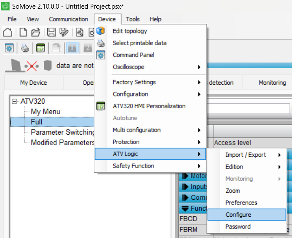Expand the Oscilloscope submenu

[x=150, y=67]
